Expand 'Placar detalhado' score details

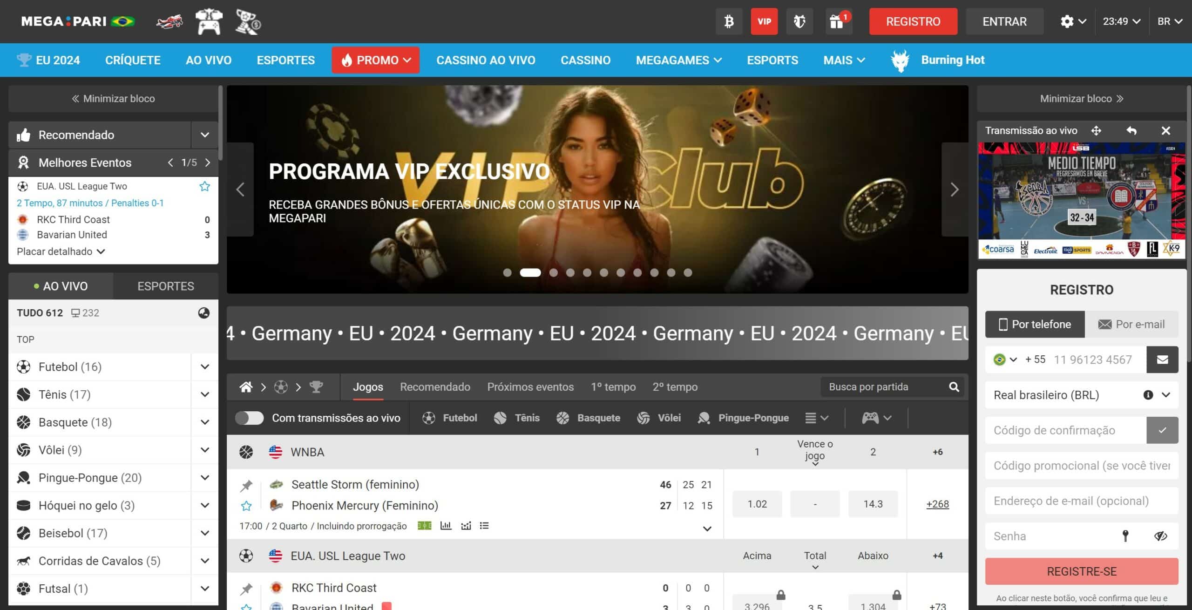pos(61,251)
